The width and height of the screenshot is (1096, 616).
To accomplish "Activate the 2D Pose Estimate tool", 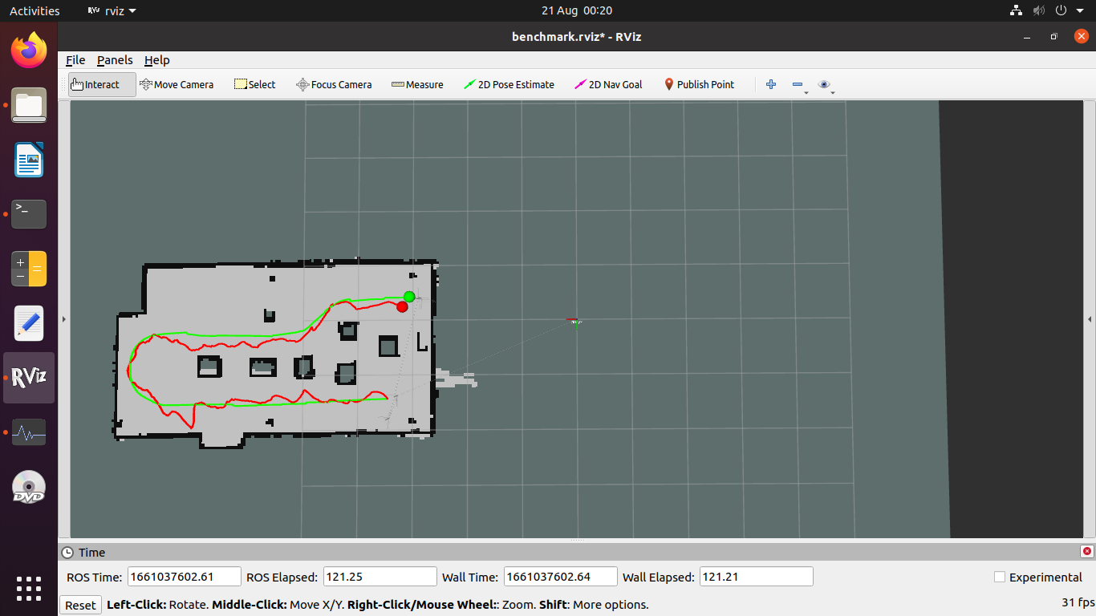I will pyautogui.click(x=509, y=84).
